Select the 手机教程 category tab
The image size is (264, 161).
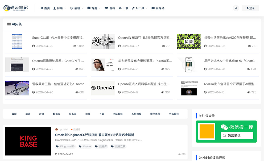(174, 114)
